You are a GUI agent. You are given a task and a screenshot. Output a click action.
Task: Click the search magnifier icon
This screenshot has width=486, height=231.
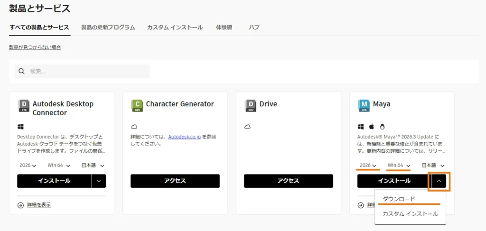click(x=21, y=71)
